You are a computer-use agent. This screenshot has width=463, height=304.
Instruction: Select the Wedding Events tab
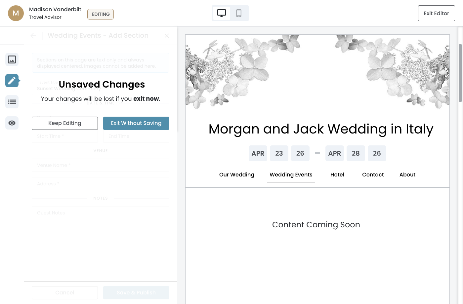point(291,175)
